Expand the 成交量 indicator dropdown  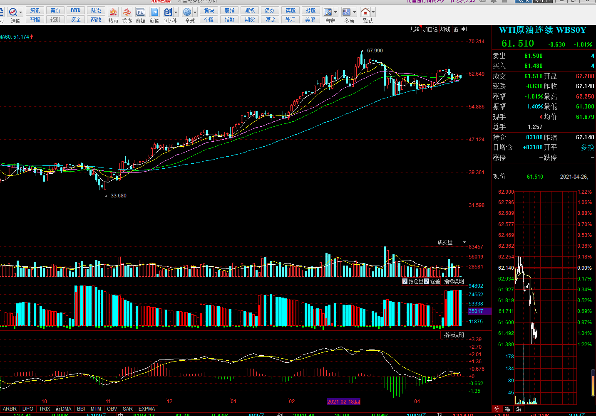464,242
